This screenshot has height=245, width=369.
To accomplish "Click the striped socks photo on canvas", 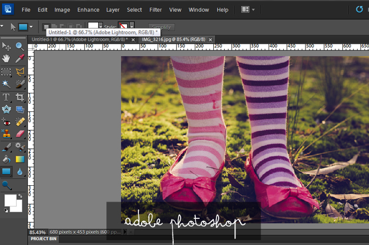I will pyautogui.click(x=245, y=140).
